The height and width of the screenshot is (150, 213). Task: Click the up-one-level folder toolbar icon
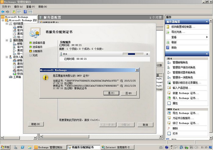tap(14, 12)
